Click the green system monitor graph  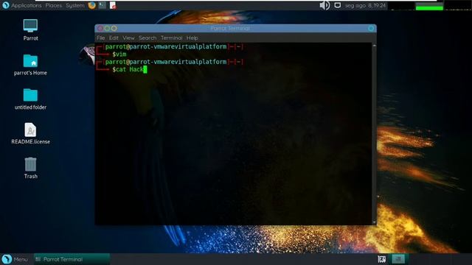pyautogui.click(x=429, y=7)
